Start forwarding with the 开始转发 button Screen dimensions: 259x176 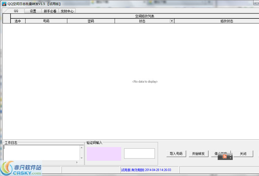pyautogui.click(x=198, y=154)
